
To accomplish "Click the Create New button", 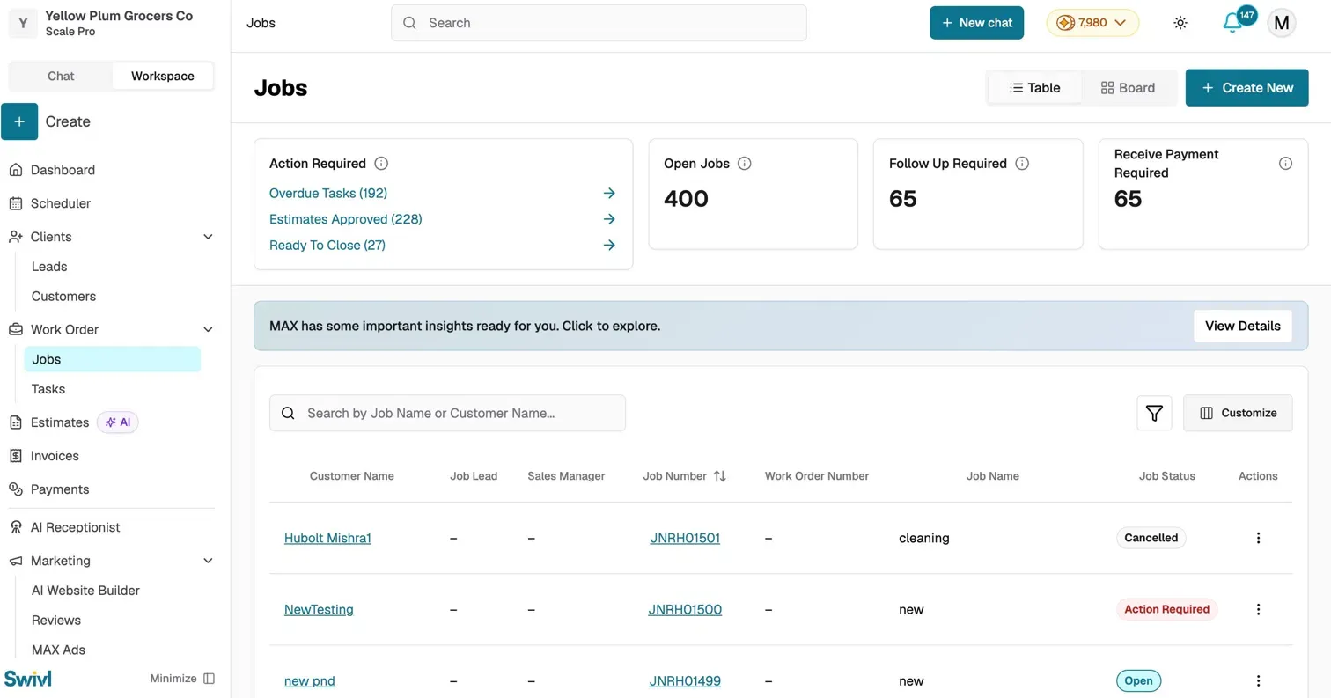I will (x=1246, y=88).
